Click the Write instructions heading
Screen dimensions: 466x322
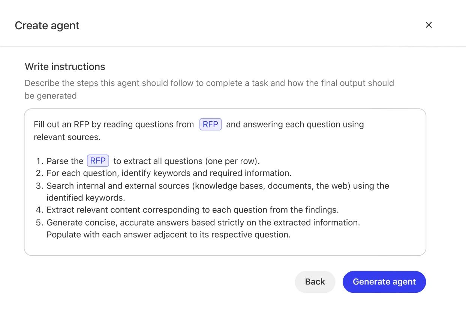[x=65, y=67]
